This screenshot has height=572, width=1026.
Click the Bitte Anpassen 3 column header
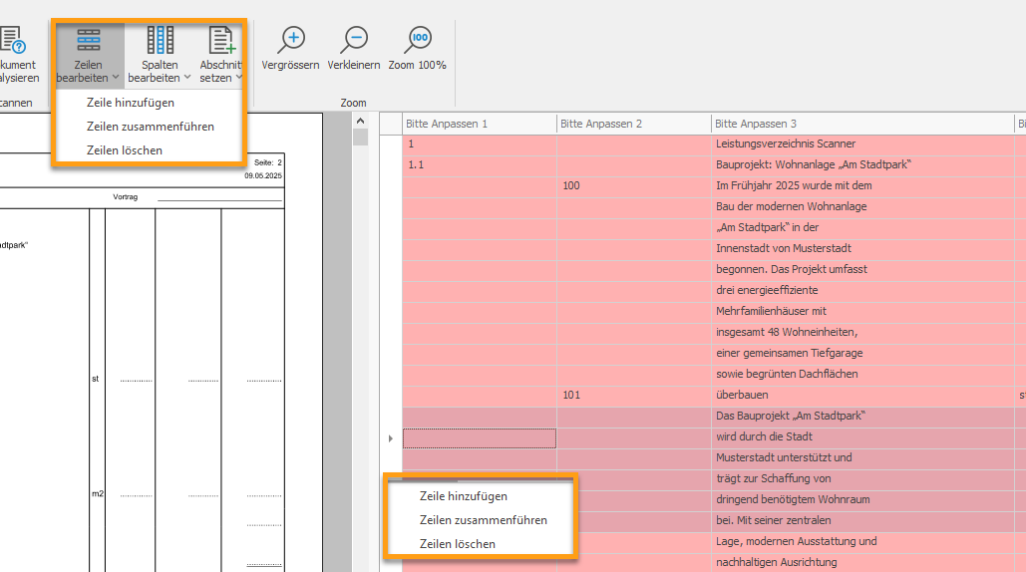click(x=862, y=124)
